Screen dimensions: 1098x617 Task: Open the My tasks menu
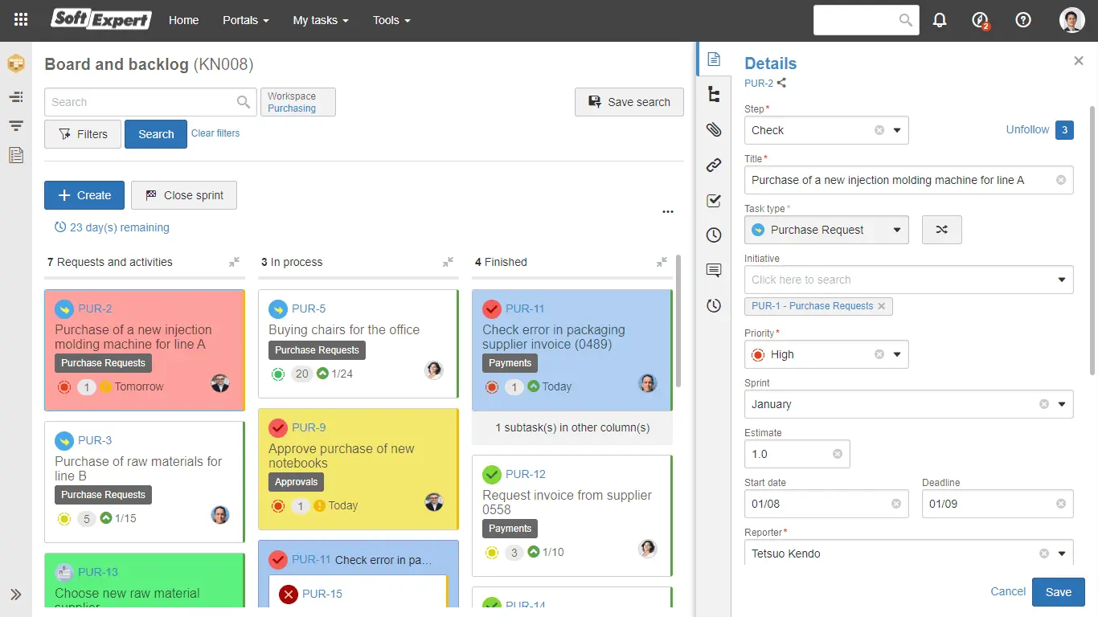point(320,20)
